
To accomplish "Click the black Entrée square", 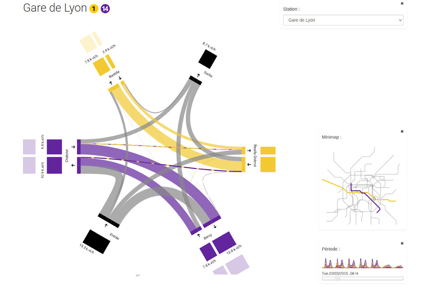I will [97, 241].
